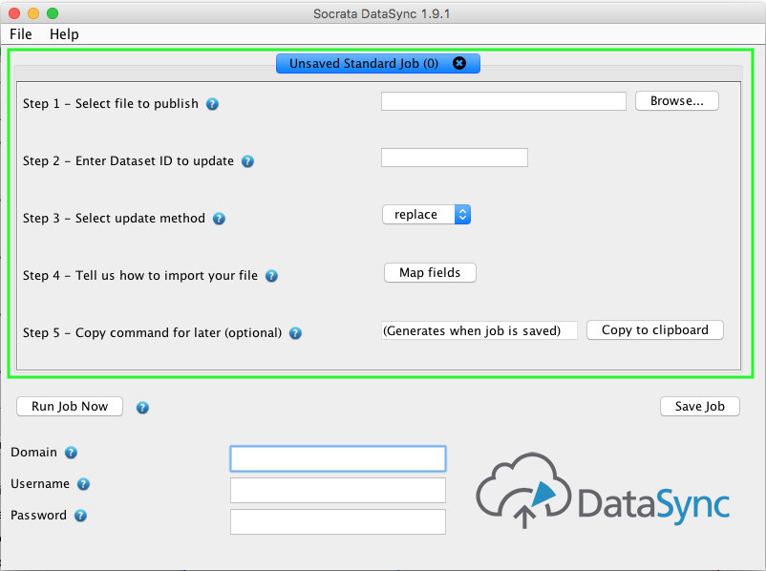Image resolution: width=766 pixels, height=571 pixels.
Task: Open help icon next to Run Job Now
Action: point(142,408)
